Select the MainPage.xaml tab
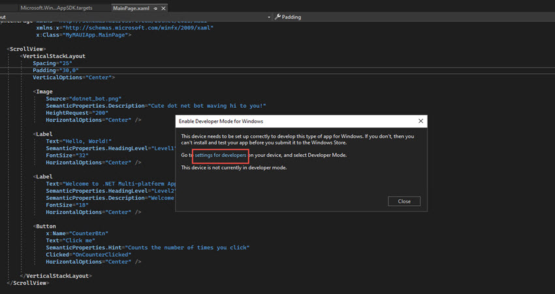 130,8
